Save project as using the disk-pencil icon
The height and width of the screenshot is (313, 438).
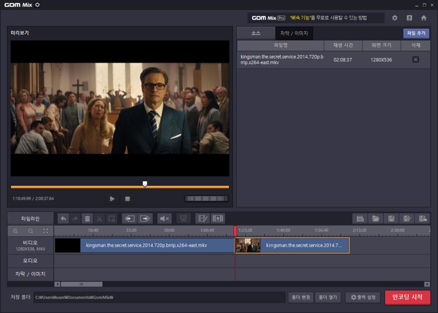coord(407,219)
